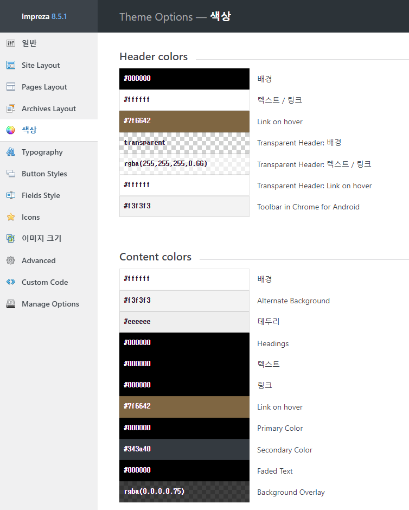Go to Pages Layout options
The image size is (409, 510).
coord(49,87)
